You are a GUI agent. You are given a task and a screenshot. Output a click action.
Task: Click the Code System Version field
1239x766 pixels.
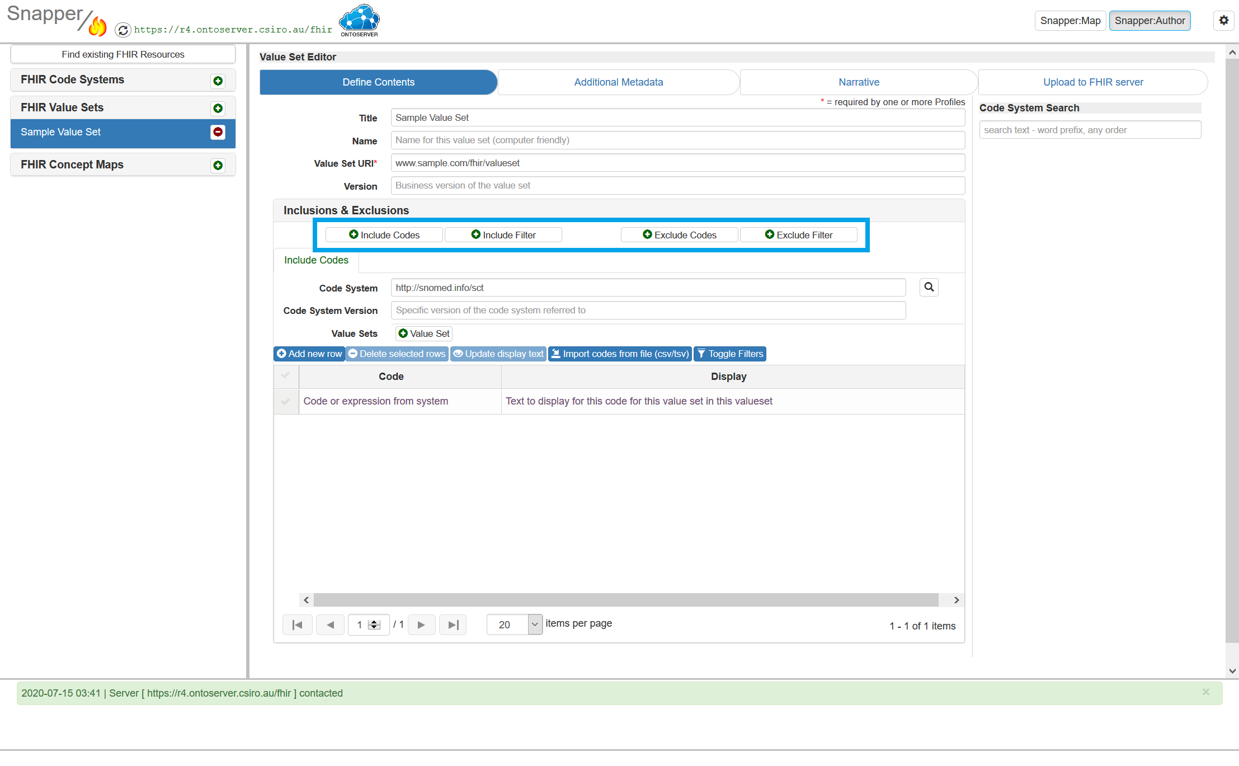click(x=648, y=310)
